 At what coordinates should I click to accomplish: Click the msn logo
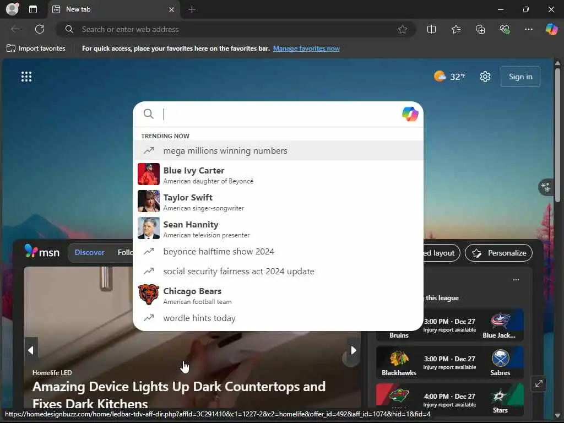[42, 252]
